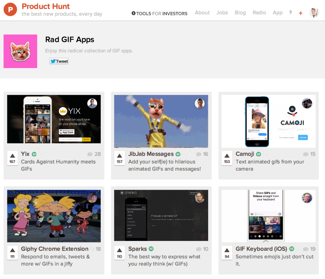Open the Yix preview image
The image size is (325, 279).
[54, 119]
